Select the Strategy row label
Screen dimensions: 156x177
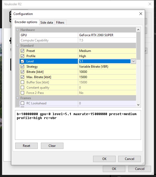tap(32, 67)
